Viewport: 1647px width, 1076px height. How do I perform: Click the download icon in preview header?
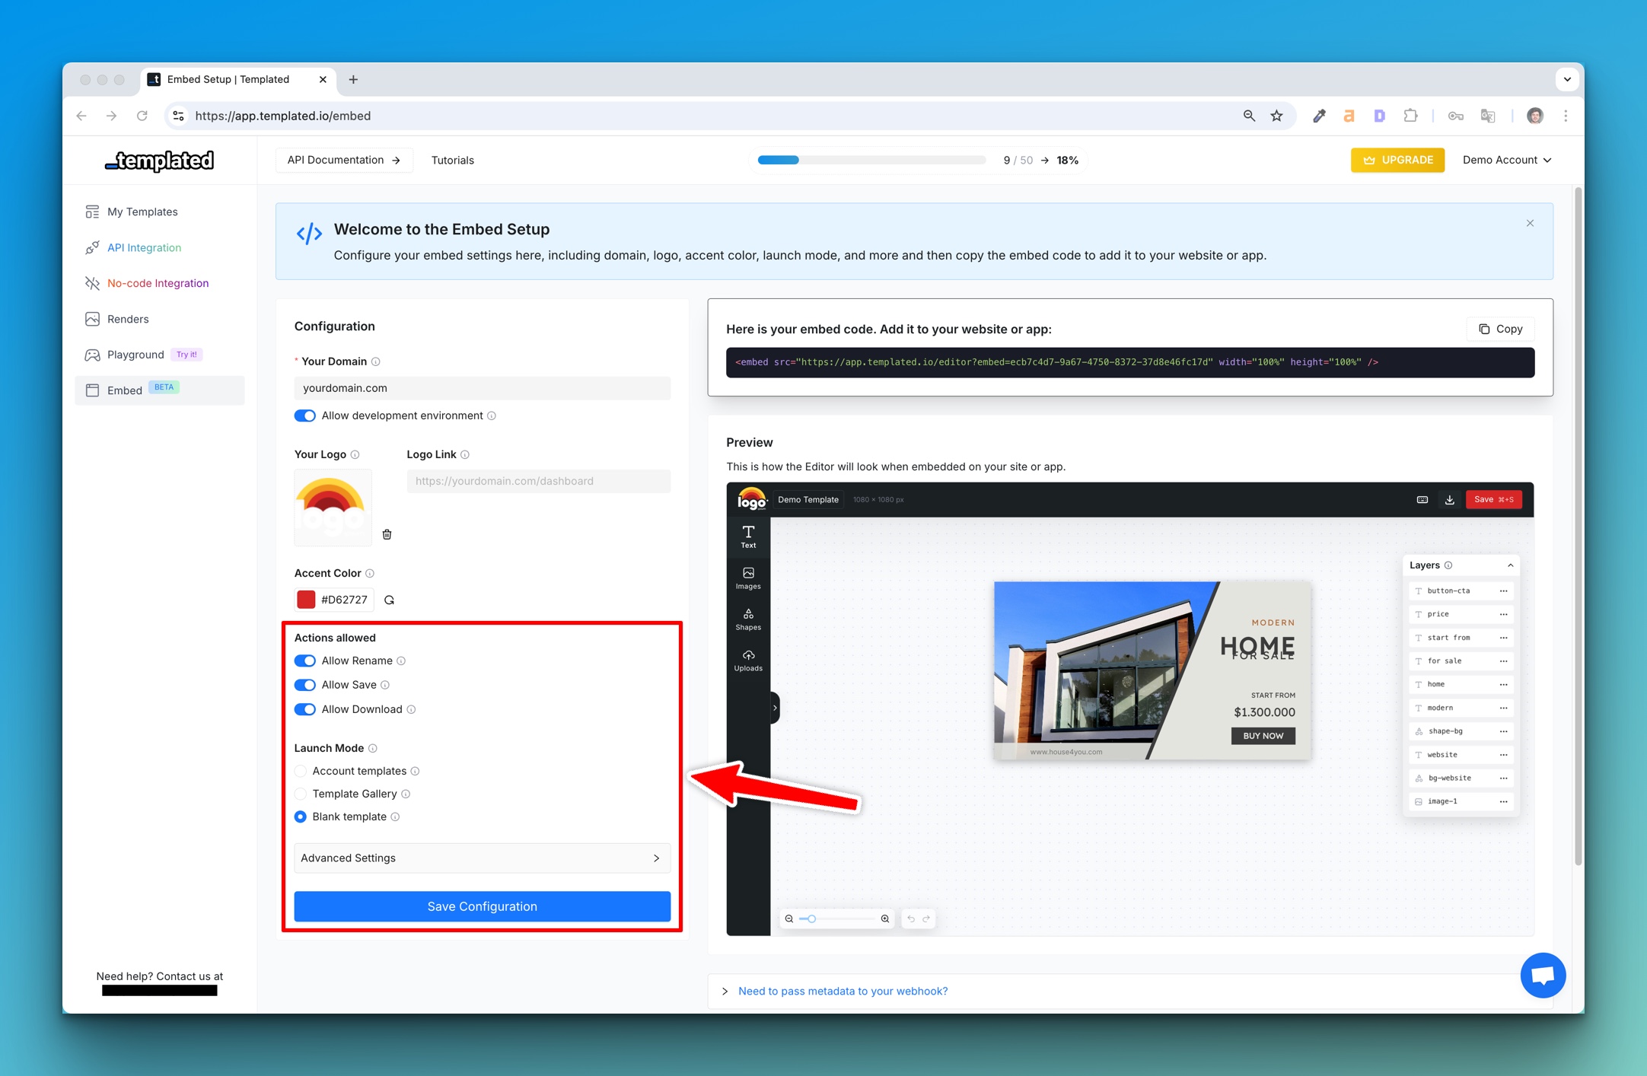[1449, 500]
